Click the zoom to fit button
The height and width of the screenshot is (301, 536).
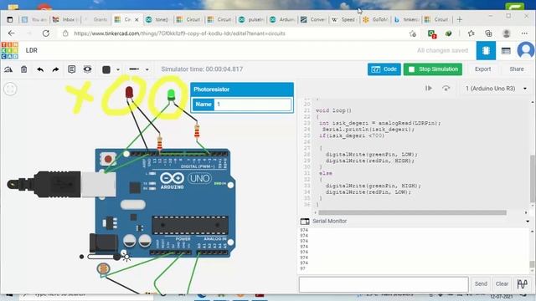[x=10, y=89]
